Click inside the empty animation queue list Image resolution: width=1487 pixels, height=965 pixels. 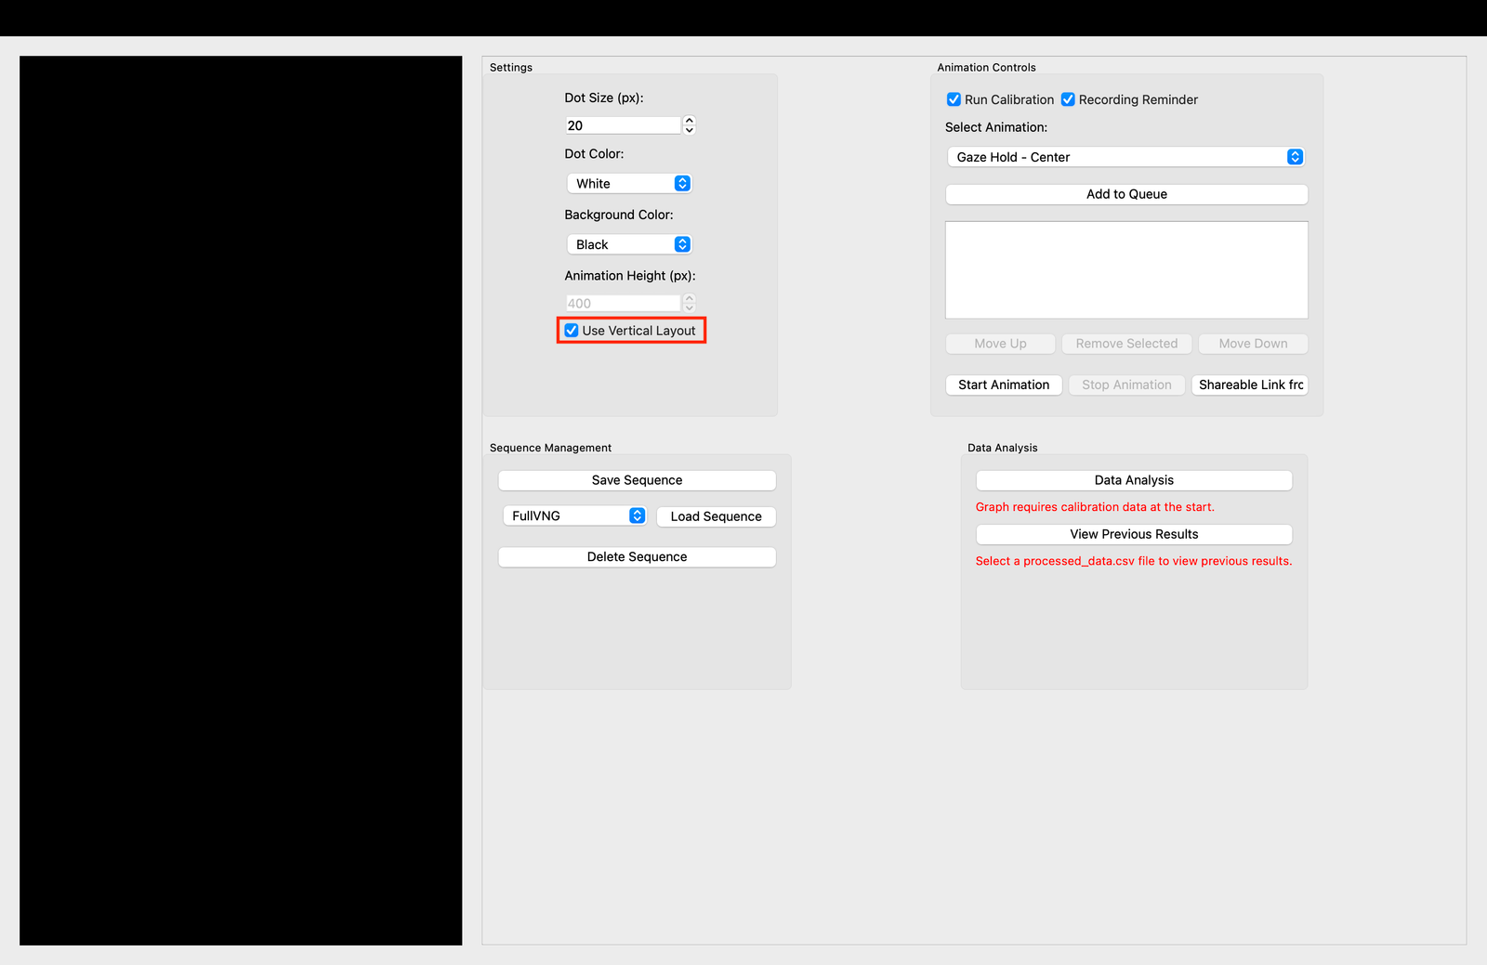(x=1125, y=269)
